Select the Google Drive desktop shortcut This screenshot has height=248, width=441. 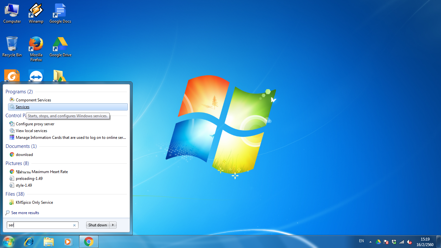(x=60, y=47)
